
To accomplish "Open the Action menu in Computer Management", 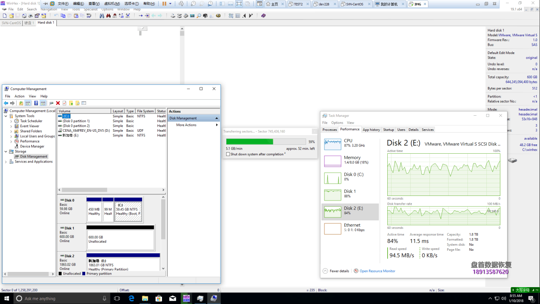I will (19, 96).
